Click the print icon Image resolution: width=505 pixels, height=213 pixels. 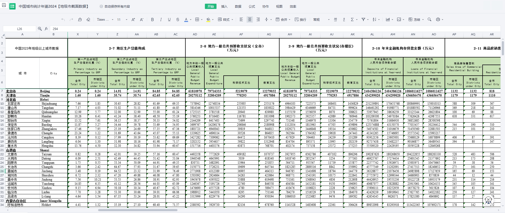pyautogui.click(x=438, y=20)
